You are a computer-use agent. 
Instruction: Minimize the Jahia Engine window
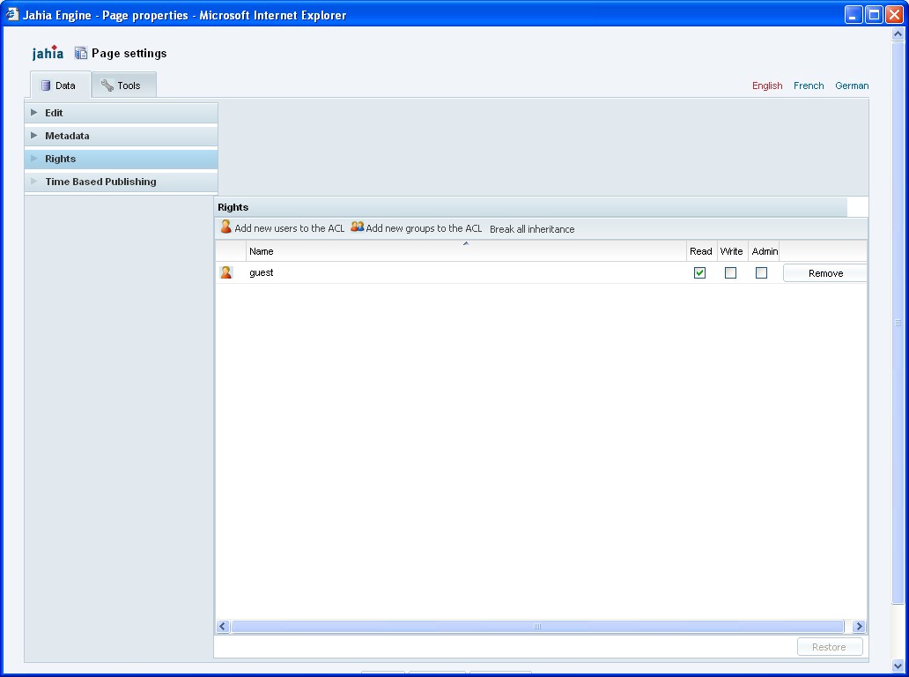[x=854, y=14]
